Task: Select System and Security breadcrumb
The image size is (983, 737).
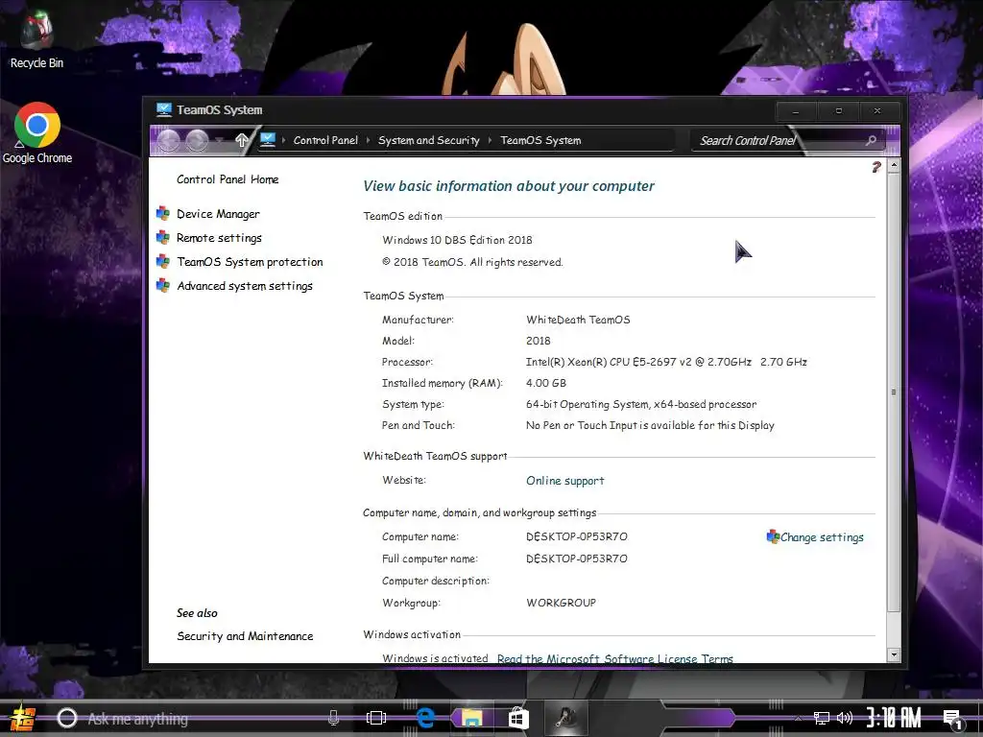Action: tap(429, 140)
